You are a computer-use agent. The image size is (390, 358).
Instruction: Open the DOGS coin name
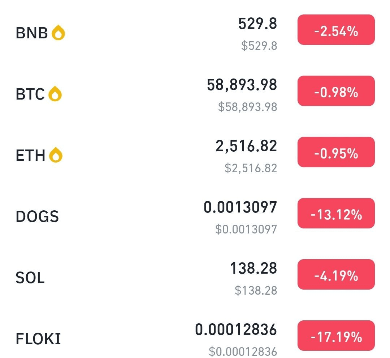click(37, 216)
